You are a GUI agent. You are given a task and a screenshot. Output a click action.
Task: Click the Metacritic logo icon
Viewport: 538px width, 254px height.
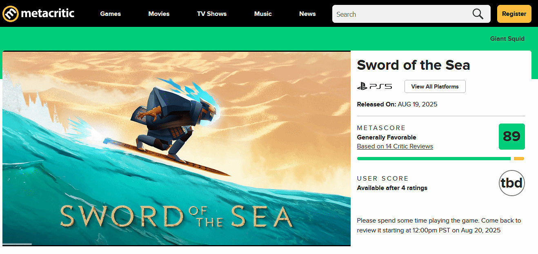click(11, 14)
